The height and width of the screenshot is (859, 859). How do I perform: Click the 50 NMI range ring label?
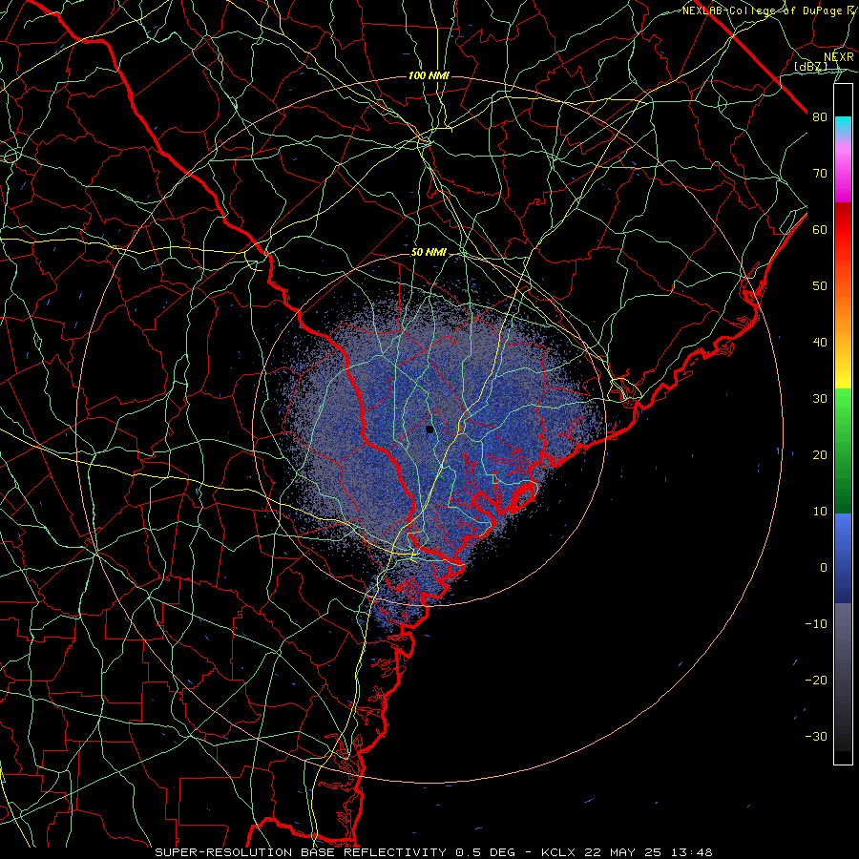pos(429,253)
